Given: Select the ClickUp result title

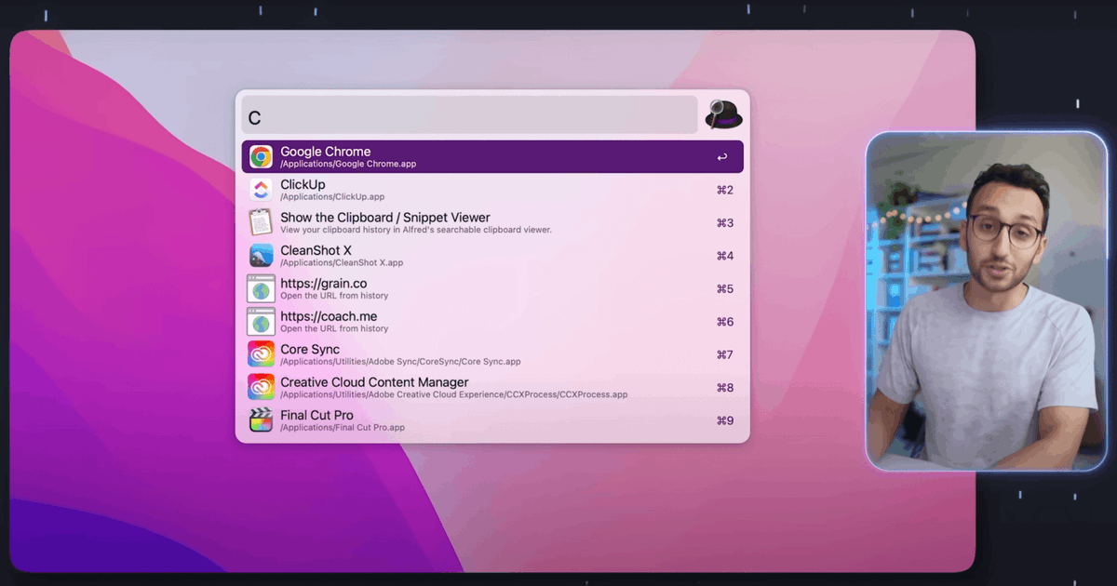Looking at the screenshot, I should [303, 184].
